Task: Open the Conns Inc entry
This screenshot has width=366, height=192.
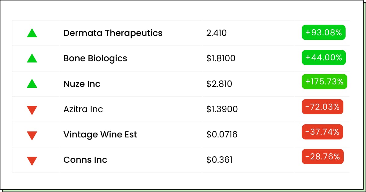Action: coord(85,160)
